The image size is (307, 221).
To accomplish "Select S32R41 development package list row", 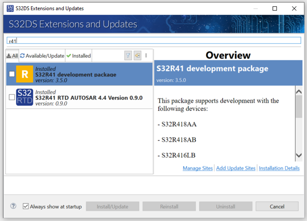I will click(79, 74).
